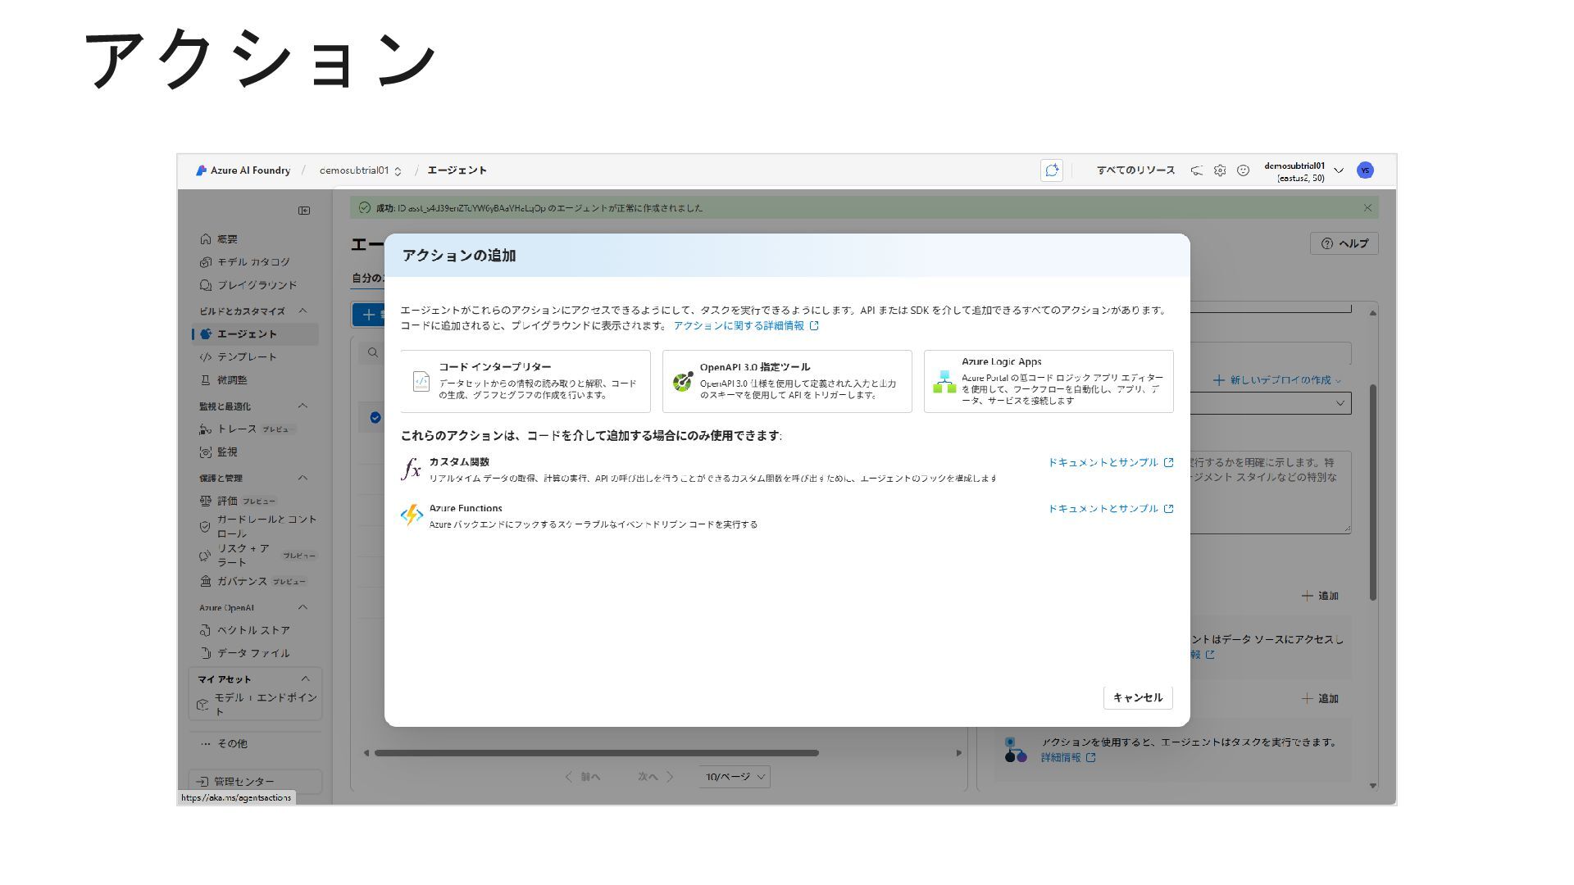This screenshot has height=885, width=1574.
Task: Click the feedback smiley icon
Action: pyautogui.click(x=1243, y=170)
